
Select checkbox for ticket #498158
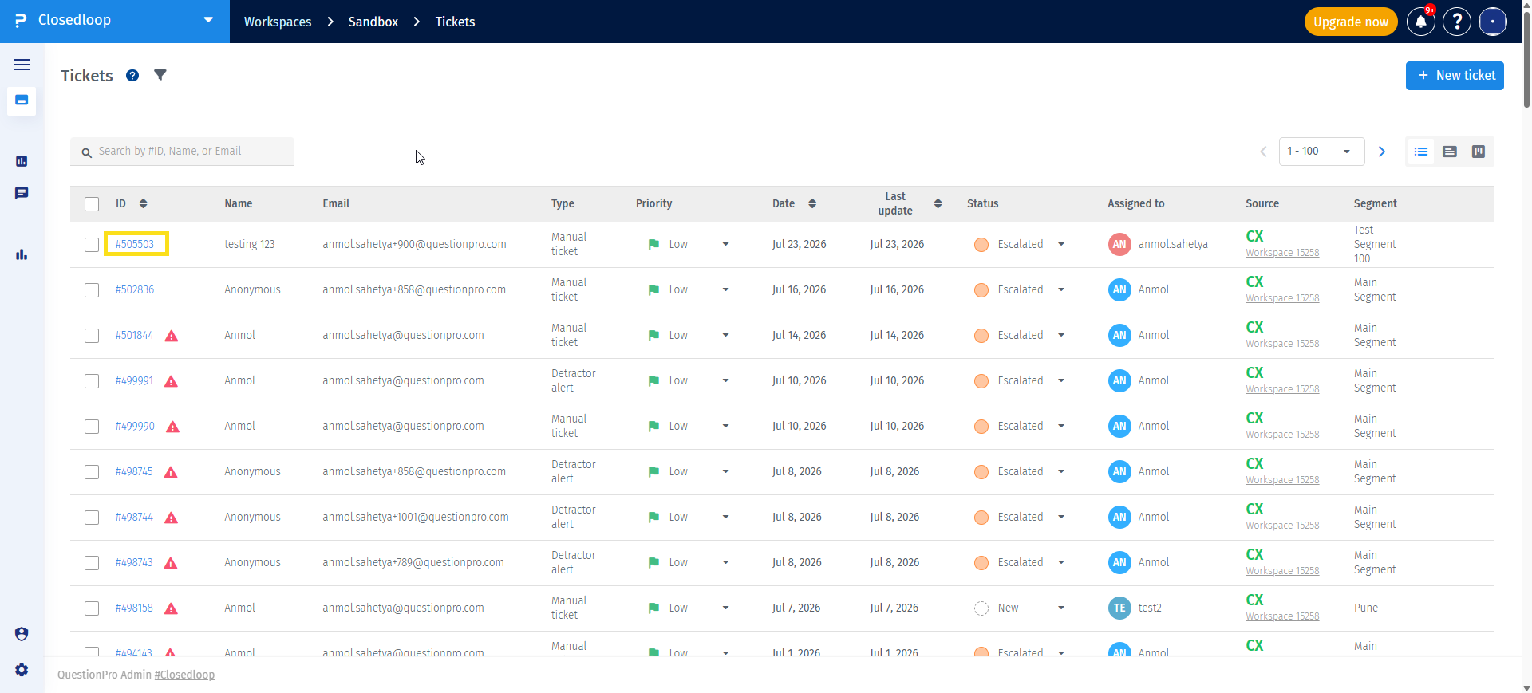(92, 608)
